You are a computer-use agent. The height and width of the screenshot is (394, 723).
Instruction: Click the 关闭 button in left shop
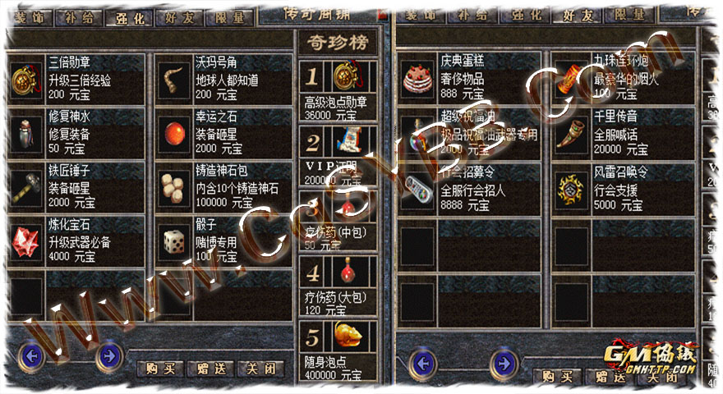(260, 369)
